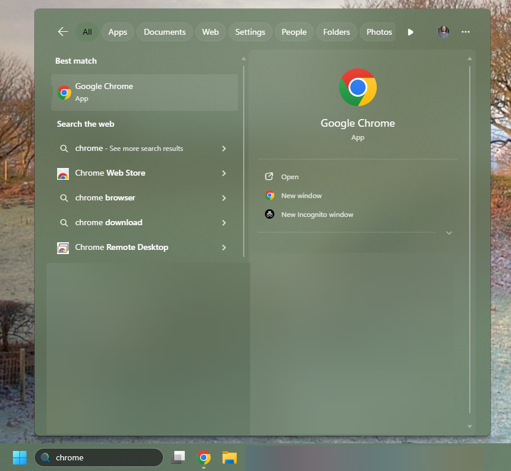The width and height of the screenshot is (511, 471).
Task: Switch to the Settings filter tab
Action: tap(250, 32)
